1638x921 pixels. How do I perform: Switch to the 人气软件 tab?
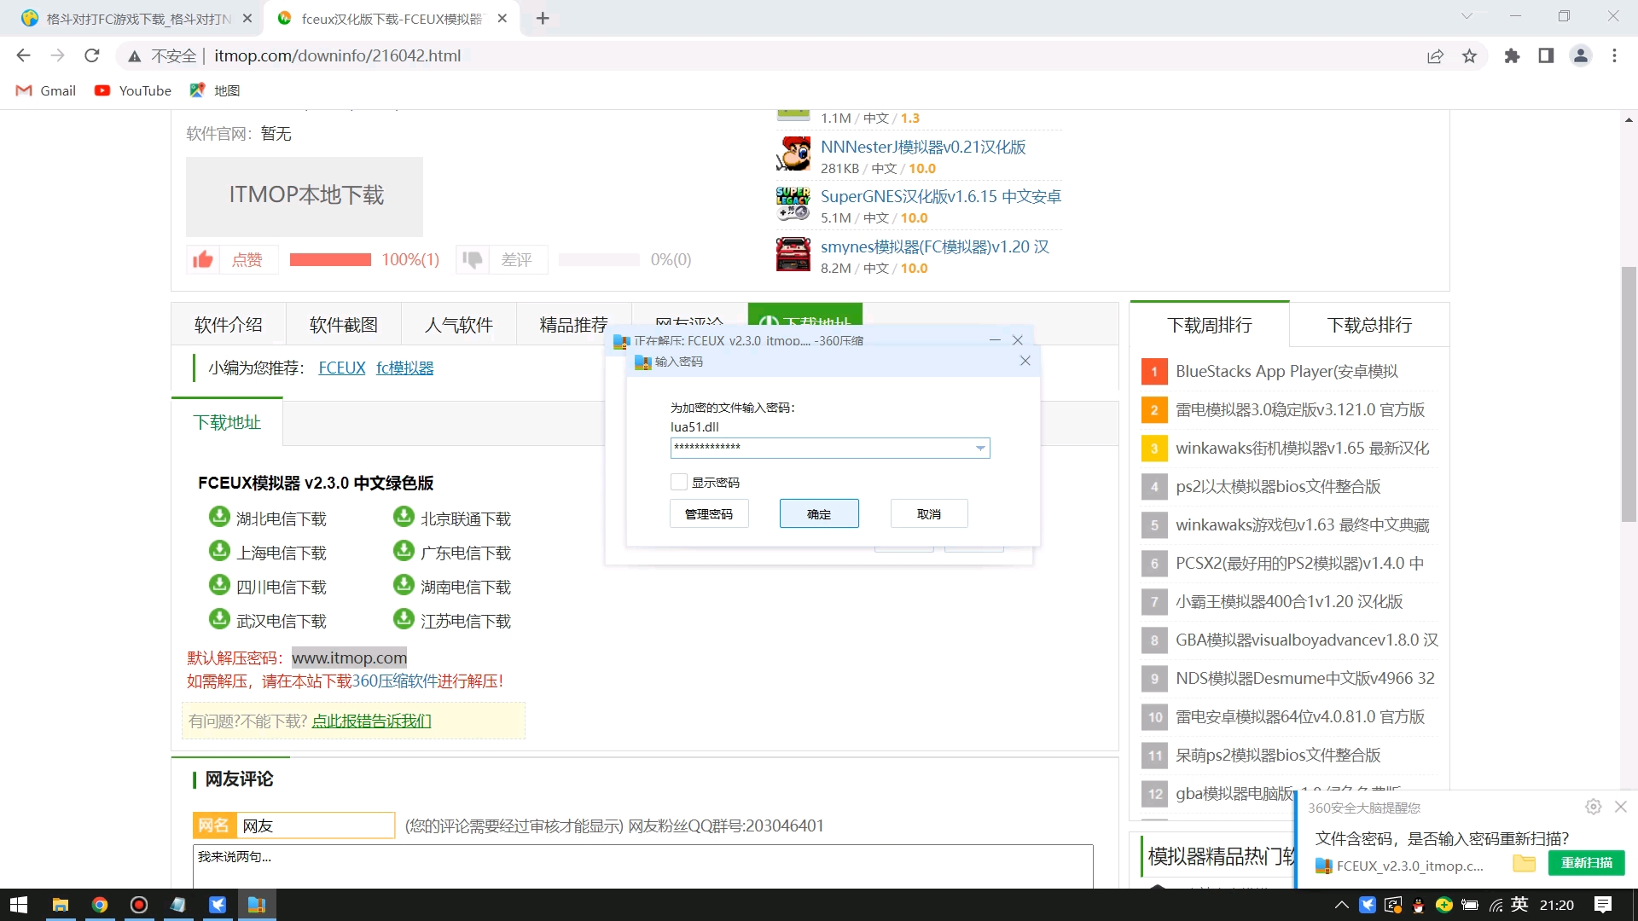coord(459,324)
